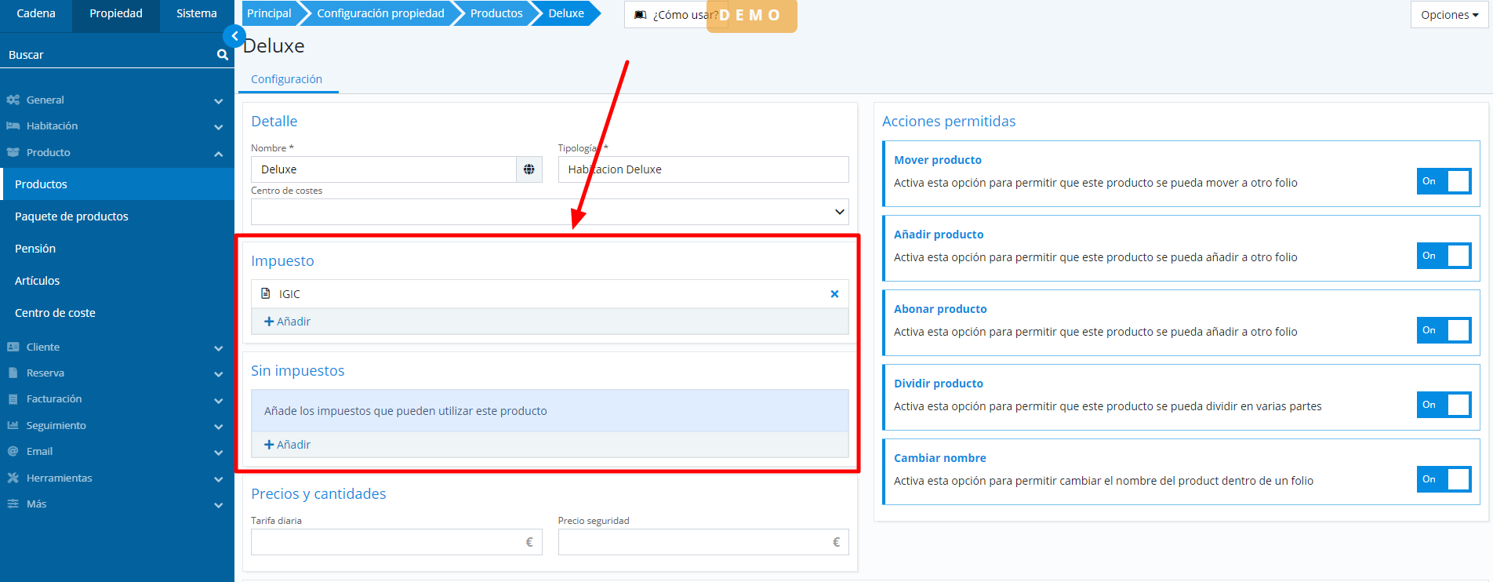The height and width of the screenshot is (582, 1493).
Task: Open the Centro de costes dropdown
Action: [549, 212]
